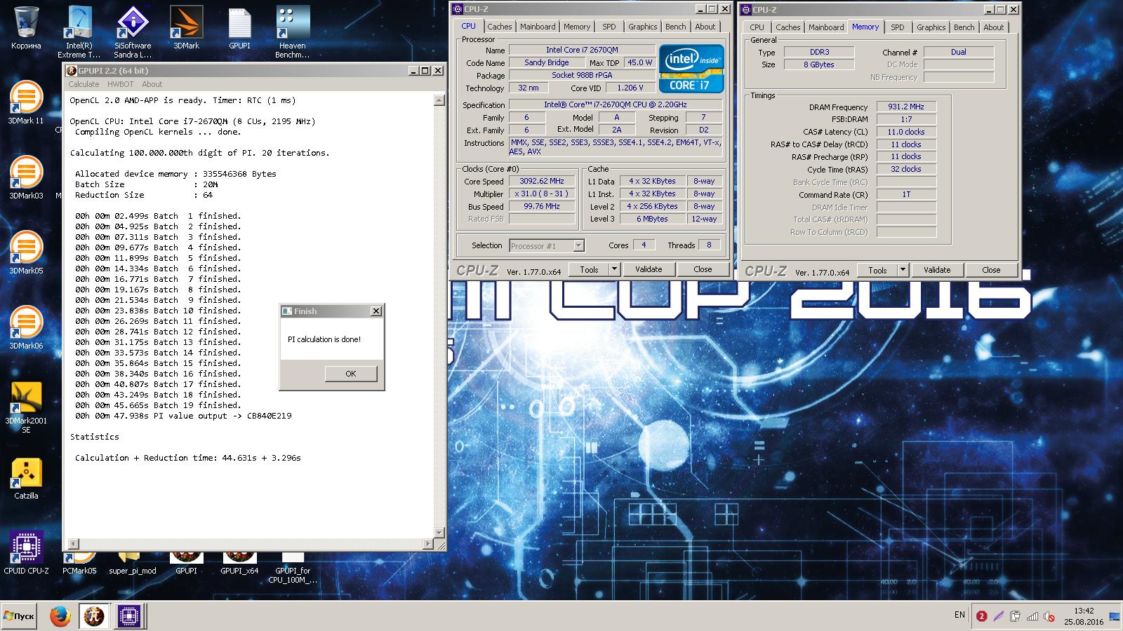Click the PI value output CB840E219 line
The width and height of the screenshot is (1123, 631).
coord(183,416)
